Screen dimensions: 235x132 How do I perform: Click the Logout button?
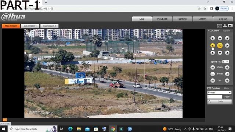coord(223,19)
